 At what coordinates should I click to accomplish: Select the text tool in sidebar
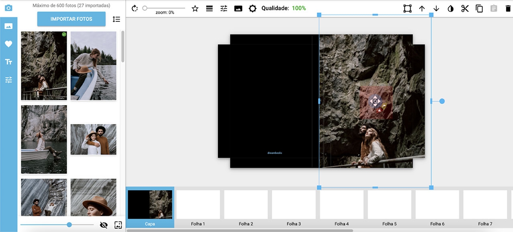pos(8,62)
